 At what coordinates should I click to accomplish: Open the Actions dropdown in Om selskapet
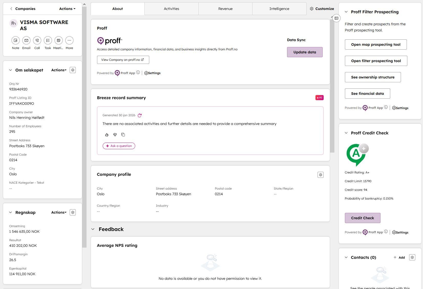(59, 70)
